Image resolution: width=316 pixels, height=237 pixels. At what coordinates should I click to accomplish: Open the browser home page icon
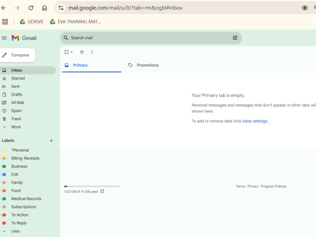click(44, 8)
